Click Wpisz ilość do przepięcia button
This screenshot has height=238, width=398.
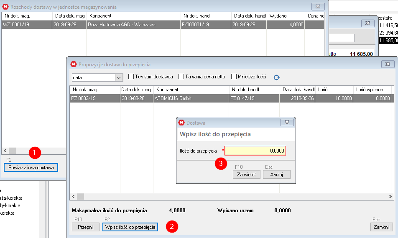[130, 227]
